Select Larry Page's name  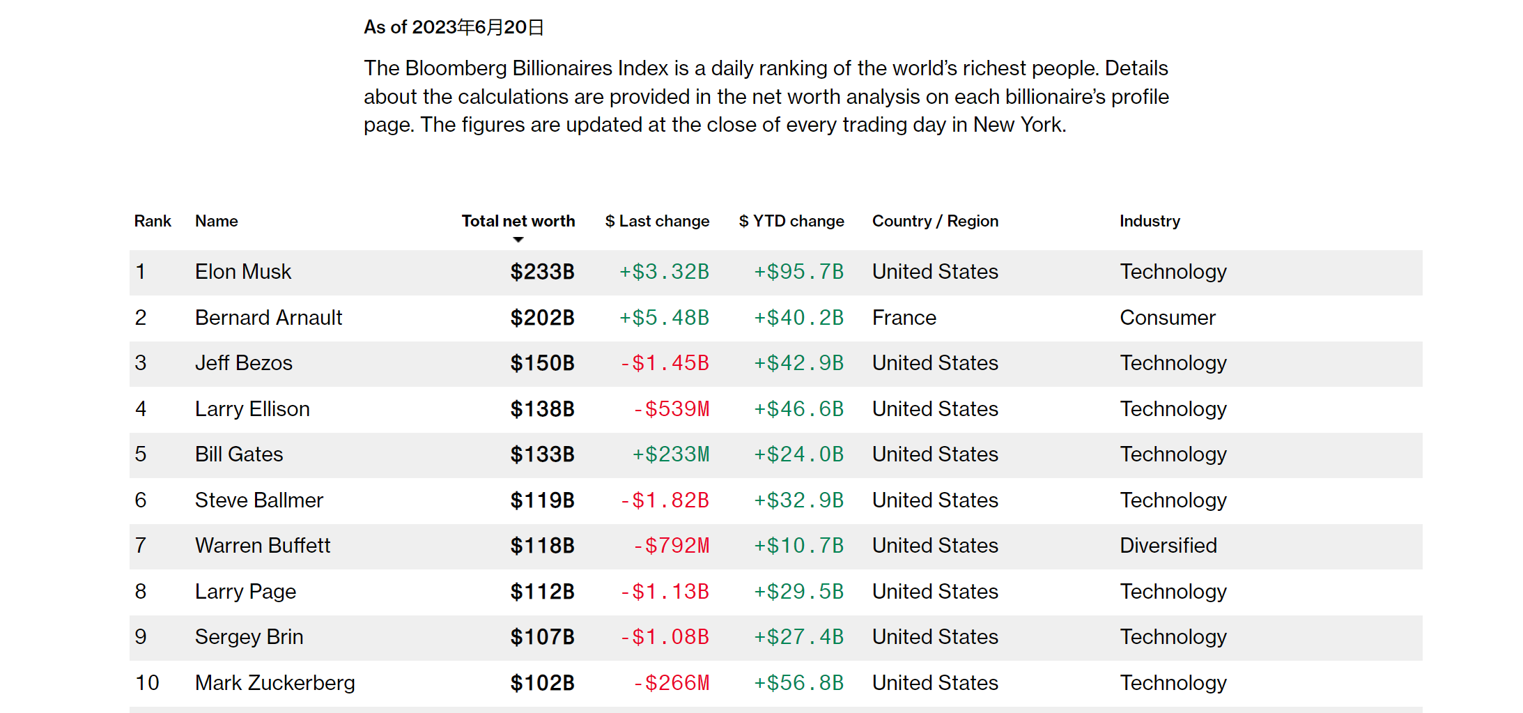[x=245, y=592]
